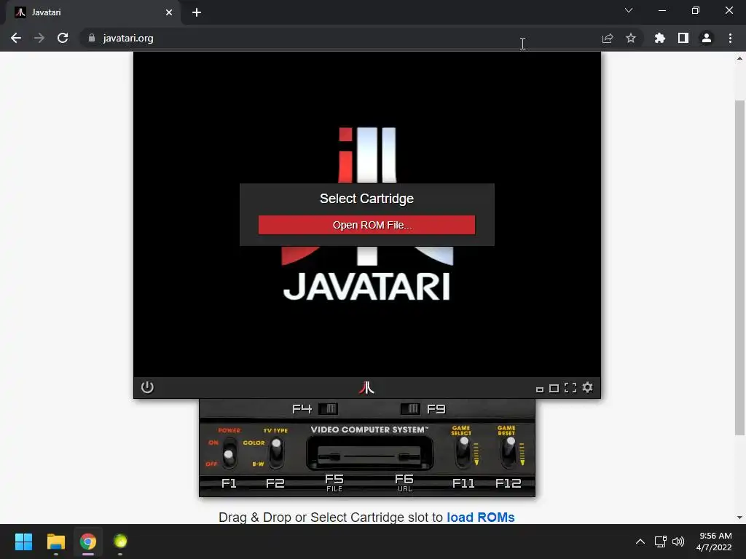746x559 pixels.
Task: Select the Javatari browser tab
Action: coord(93,12)
